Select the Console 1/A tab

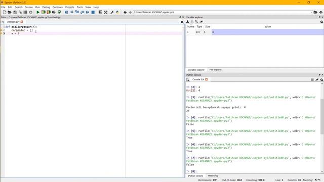198,80
